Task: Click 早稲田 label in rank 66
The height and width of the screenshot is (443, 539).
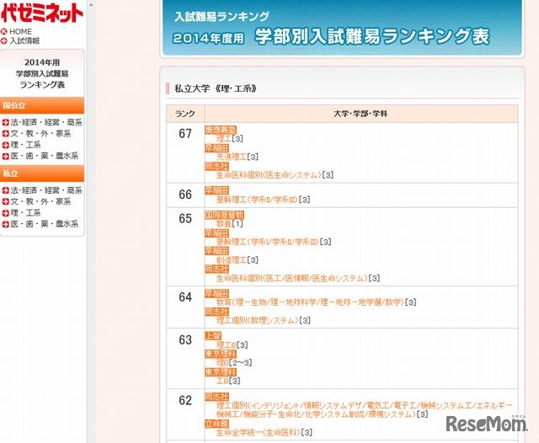Action: tap(216, 190)
